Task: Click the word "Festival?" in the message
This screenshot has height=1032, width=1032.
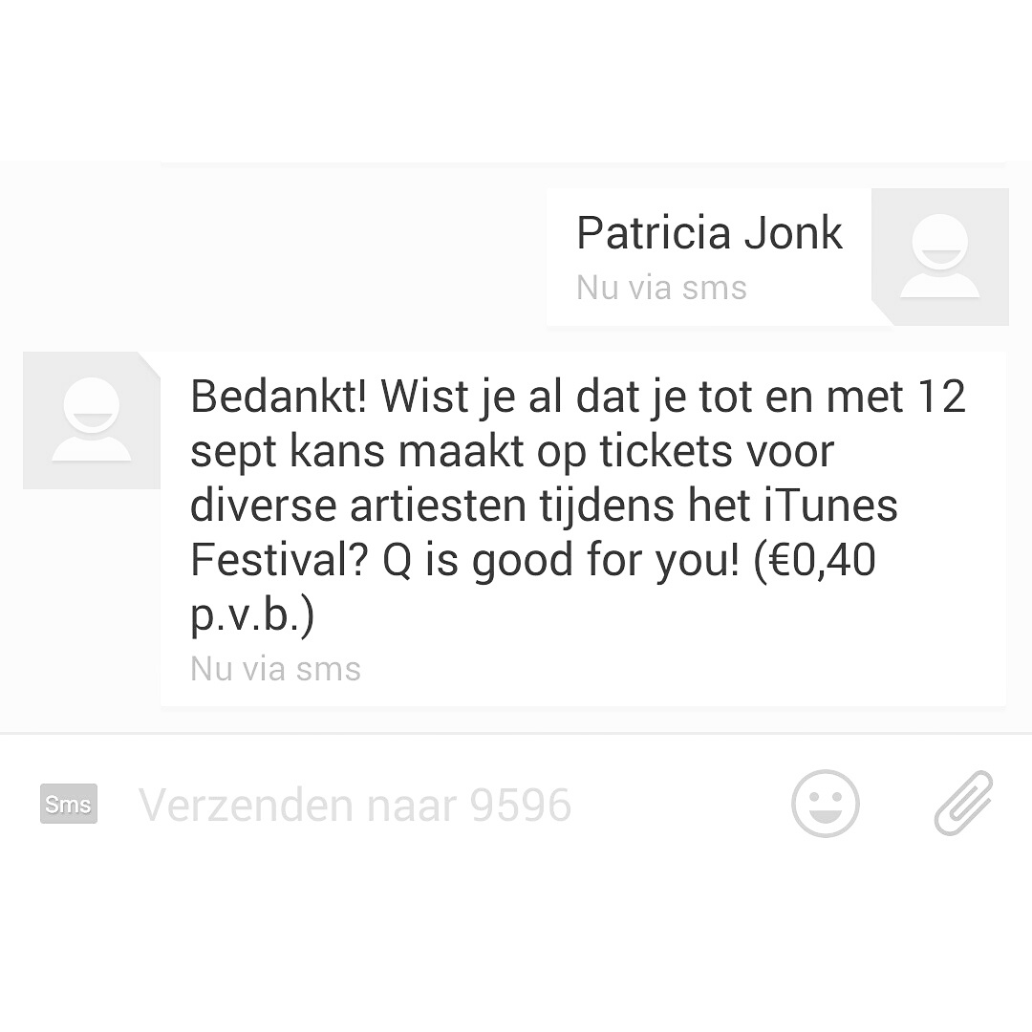Action: [278, 560]
